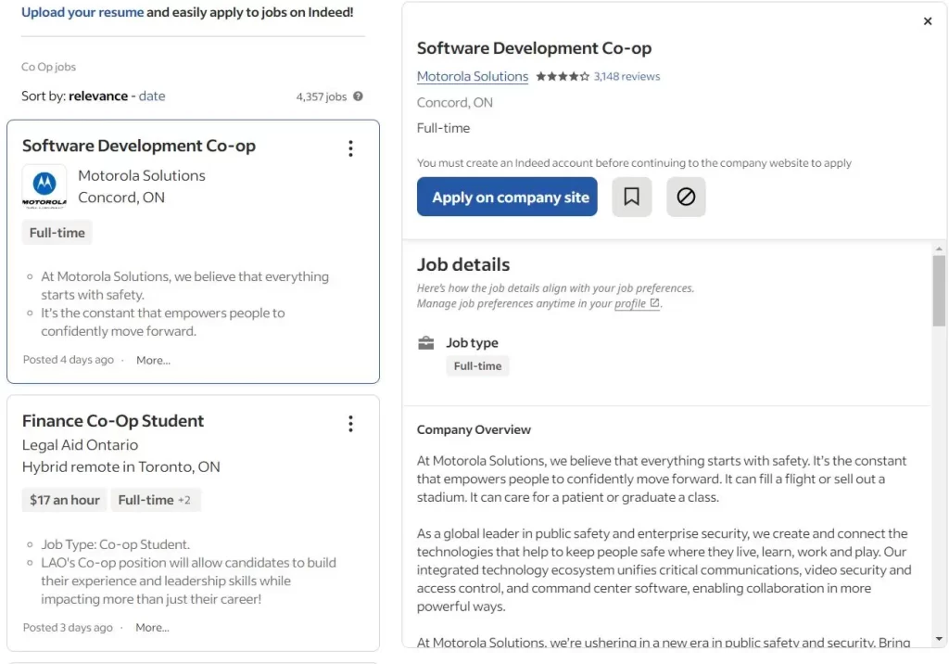Open the profile link in Job details
Screen dimensions: 949x664
pyautogui.click(x=630, y=303)
